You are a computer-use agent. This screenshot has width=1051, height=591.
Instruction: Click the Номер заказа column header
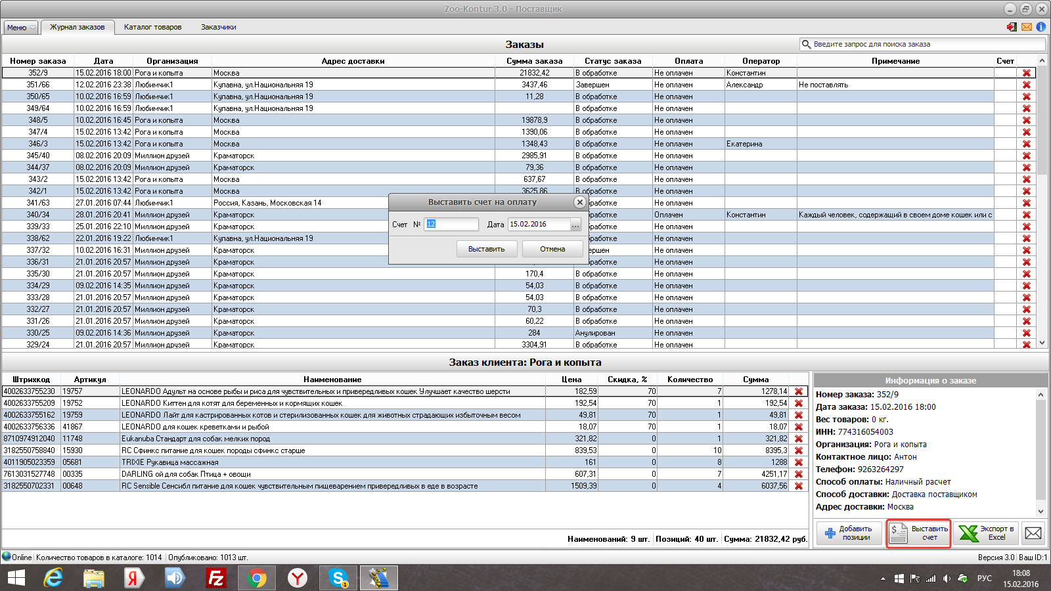coord(38,61)
